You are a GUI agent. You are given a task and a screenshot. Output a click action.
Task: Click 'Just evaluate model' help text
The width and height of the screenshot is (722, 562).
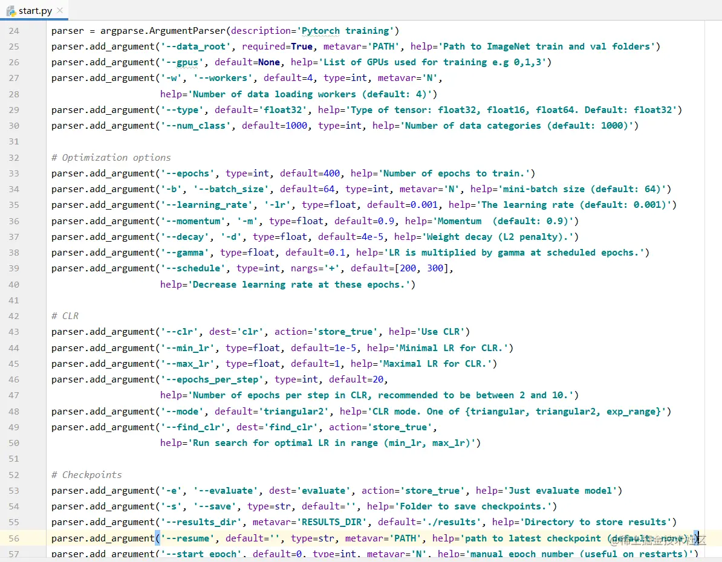[561, 491]
